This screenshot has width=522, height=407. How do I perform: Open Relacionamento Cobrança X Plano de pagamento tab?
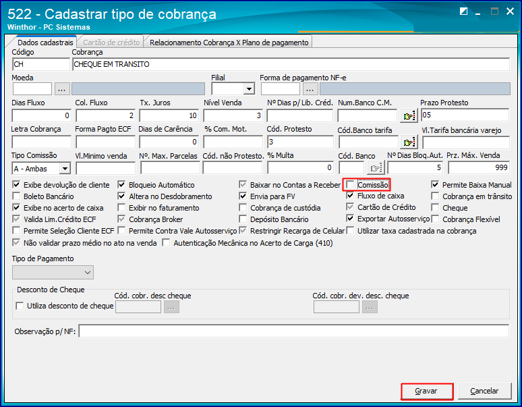pyautogui.click(x=229, y=43)
